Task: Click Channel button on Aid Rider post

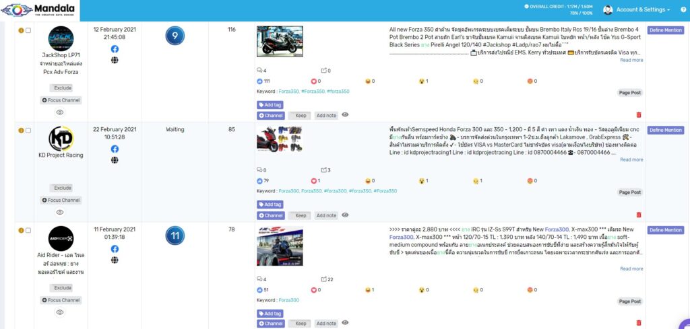Action: tap(271, 324)
